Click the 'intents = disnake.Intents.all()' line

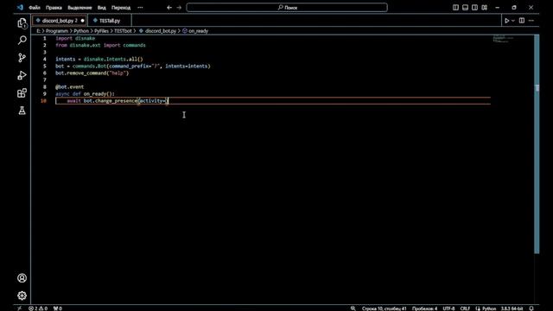pos(99,60)
